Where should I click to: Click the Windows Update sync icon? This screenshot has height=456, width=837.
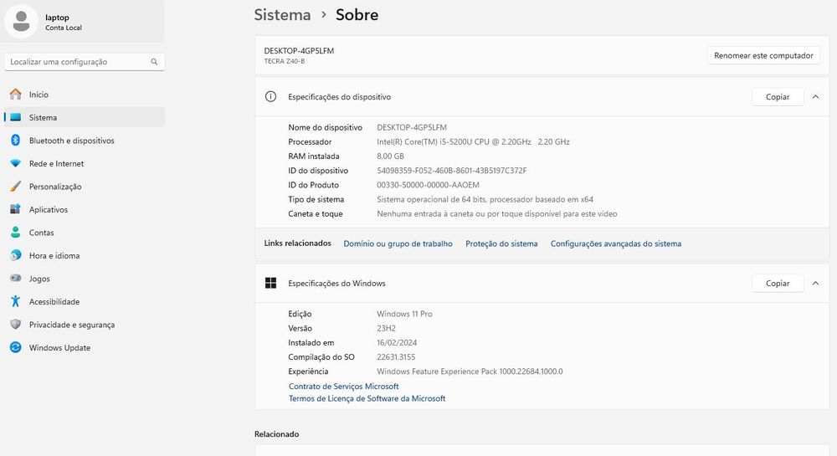[15, 347]
